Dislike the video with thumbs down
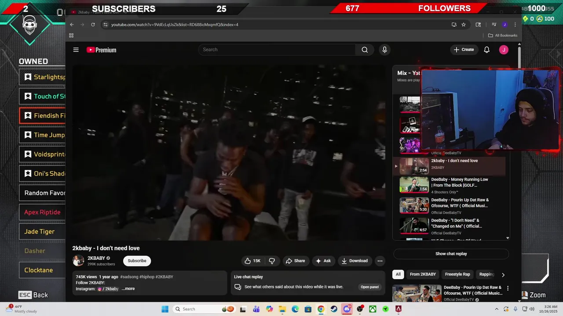 point(272,261)
